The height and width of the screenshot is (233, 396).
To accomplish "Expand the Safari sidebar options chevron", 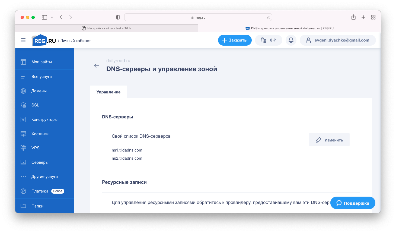I will click(52, 17).
